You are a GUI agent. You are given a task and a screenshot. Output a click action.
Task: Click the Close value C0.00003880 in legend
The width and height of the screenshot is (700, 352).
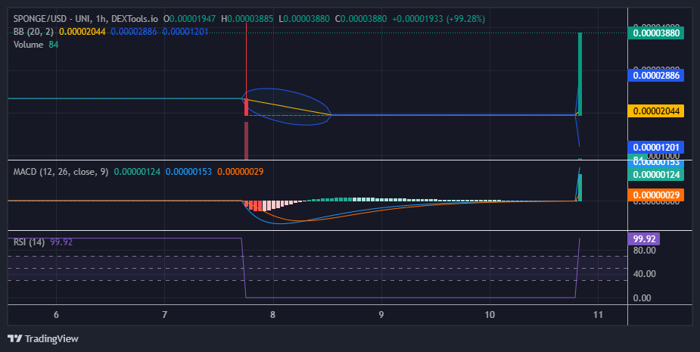[x=361, y=19]
